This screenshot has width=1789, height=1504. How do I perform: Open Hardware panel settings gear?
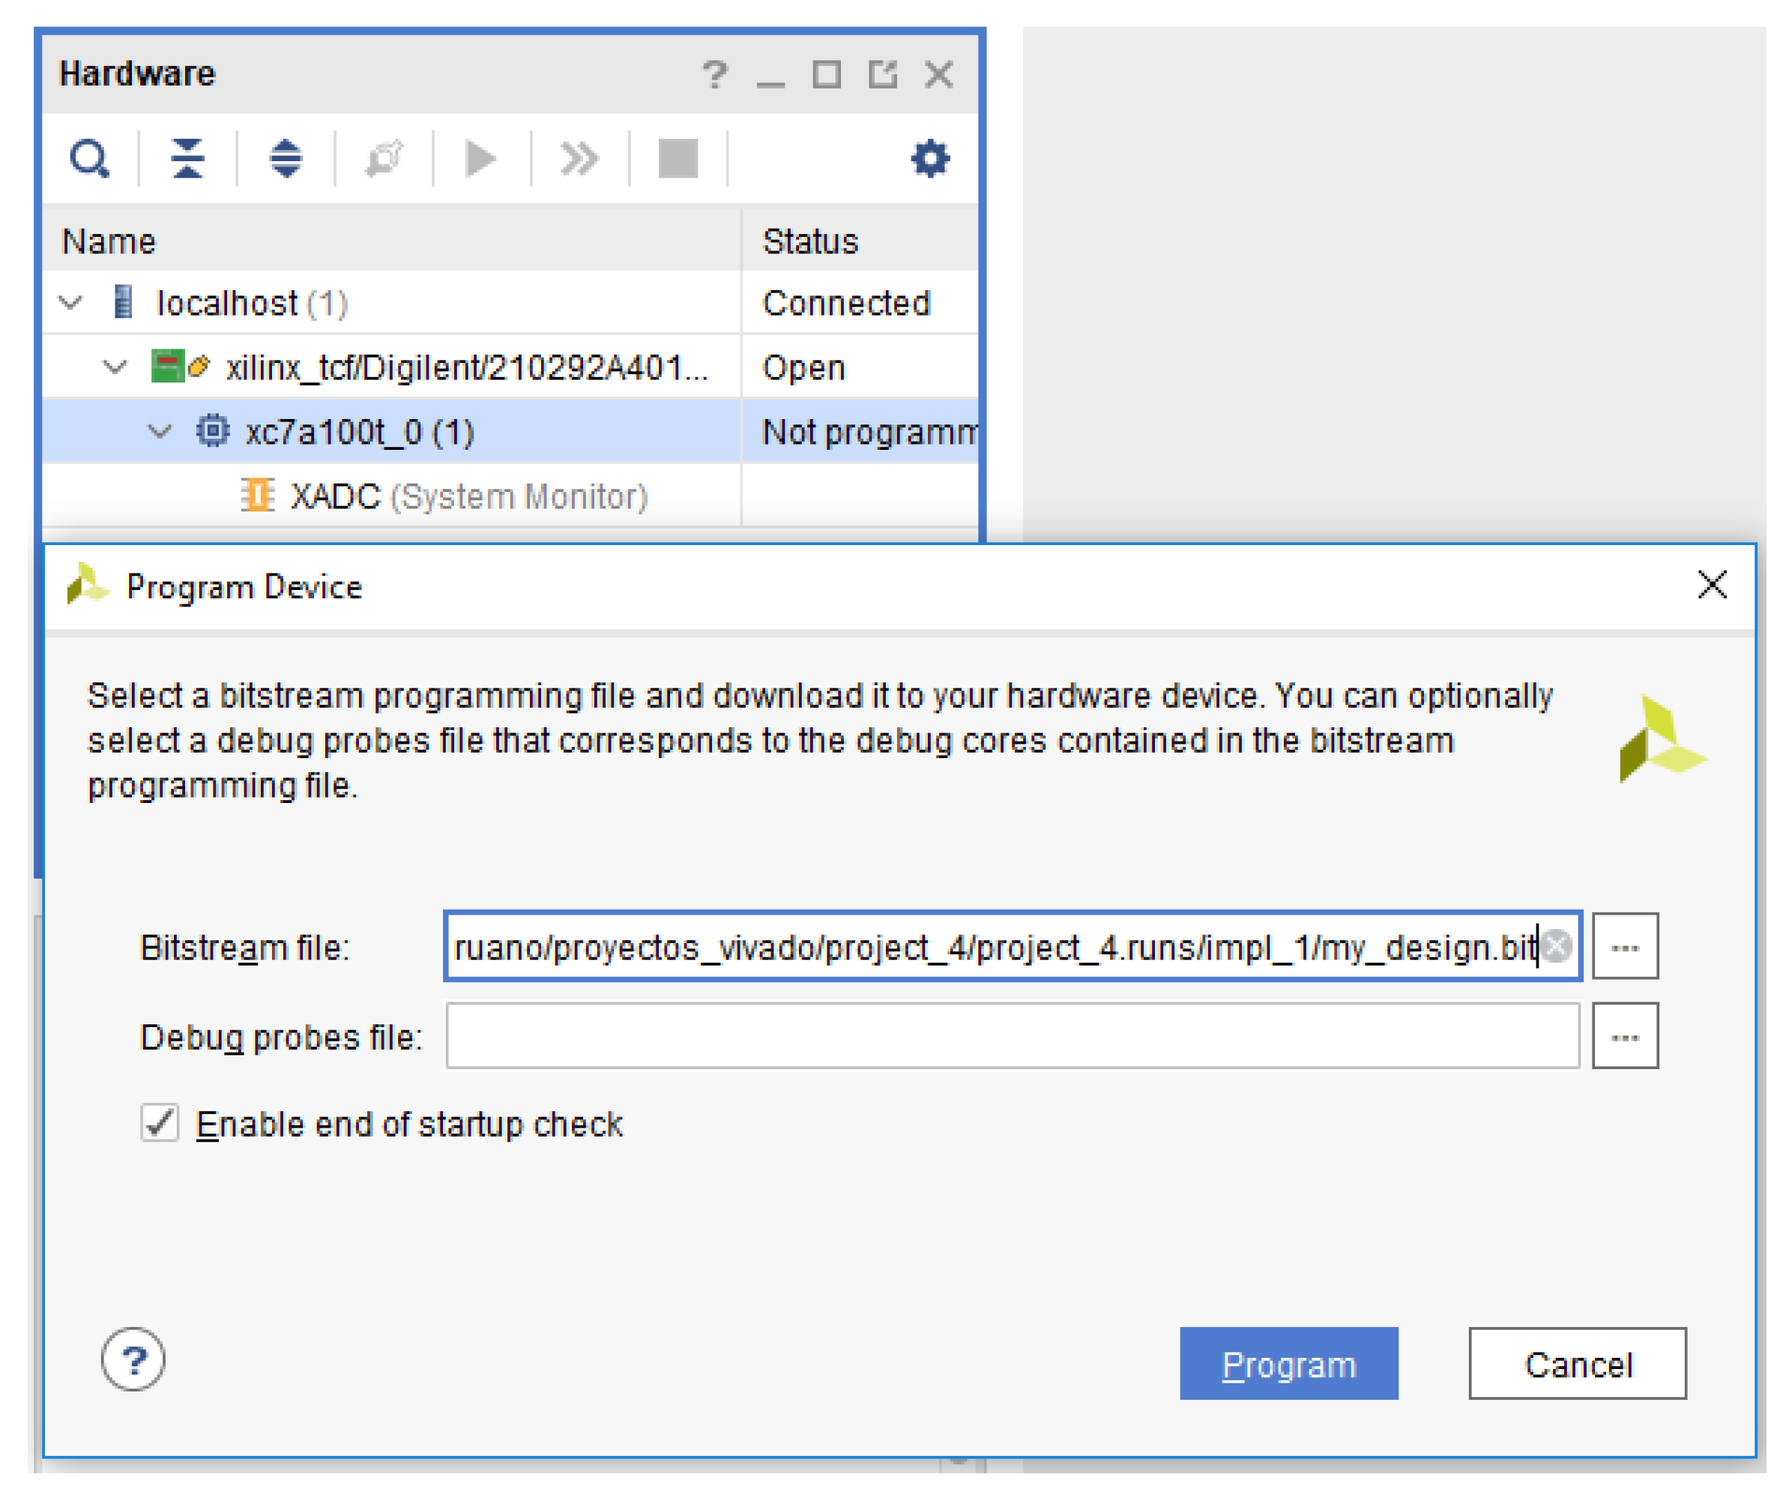coord(930,160)
